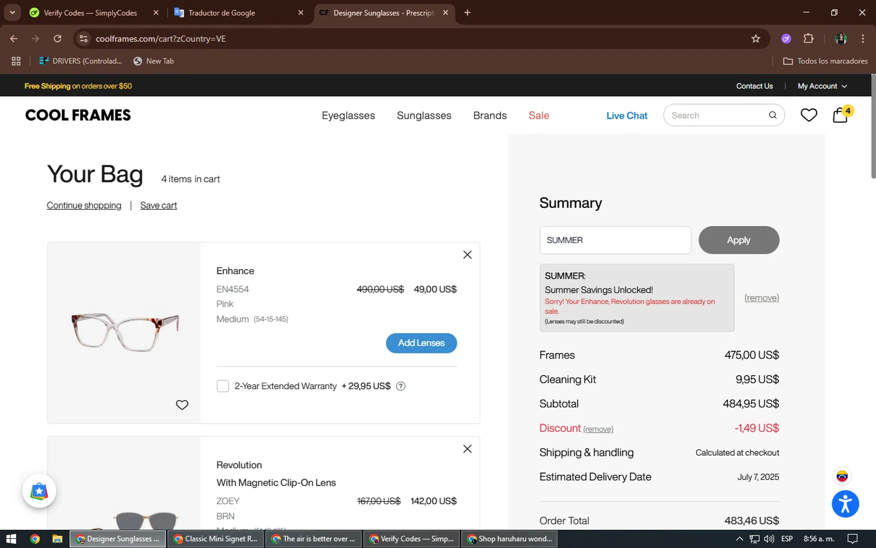The height and width of the screenshot is (548, 876).
Task: Click the Venezuela country flag icon
Action: (x=842, y=476)
